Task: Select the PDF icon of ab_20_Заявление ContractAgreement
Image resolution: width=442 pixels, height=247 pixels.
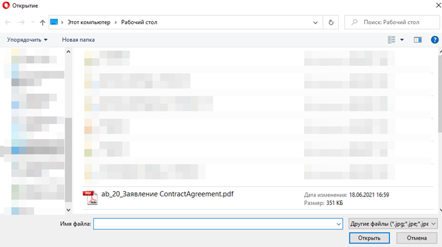Action: point(91,197)
